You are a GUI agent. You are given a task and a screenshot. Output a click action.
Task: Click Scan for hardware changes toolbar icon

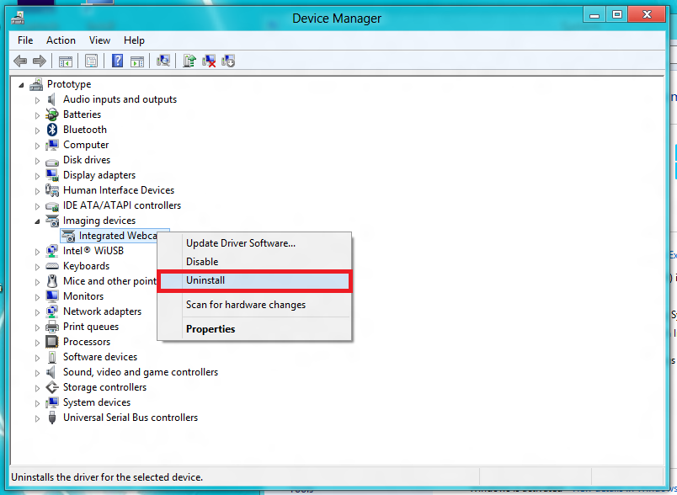pyautogui.click(x=163, y=61)
